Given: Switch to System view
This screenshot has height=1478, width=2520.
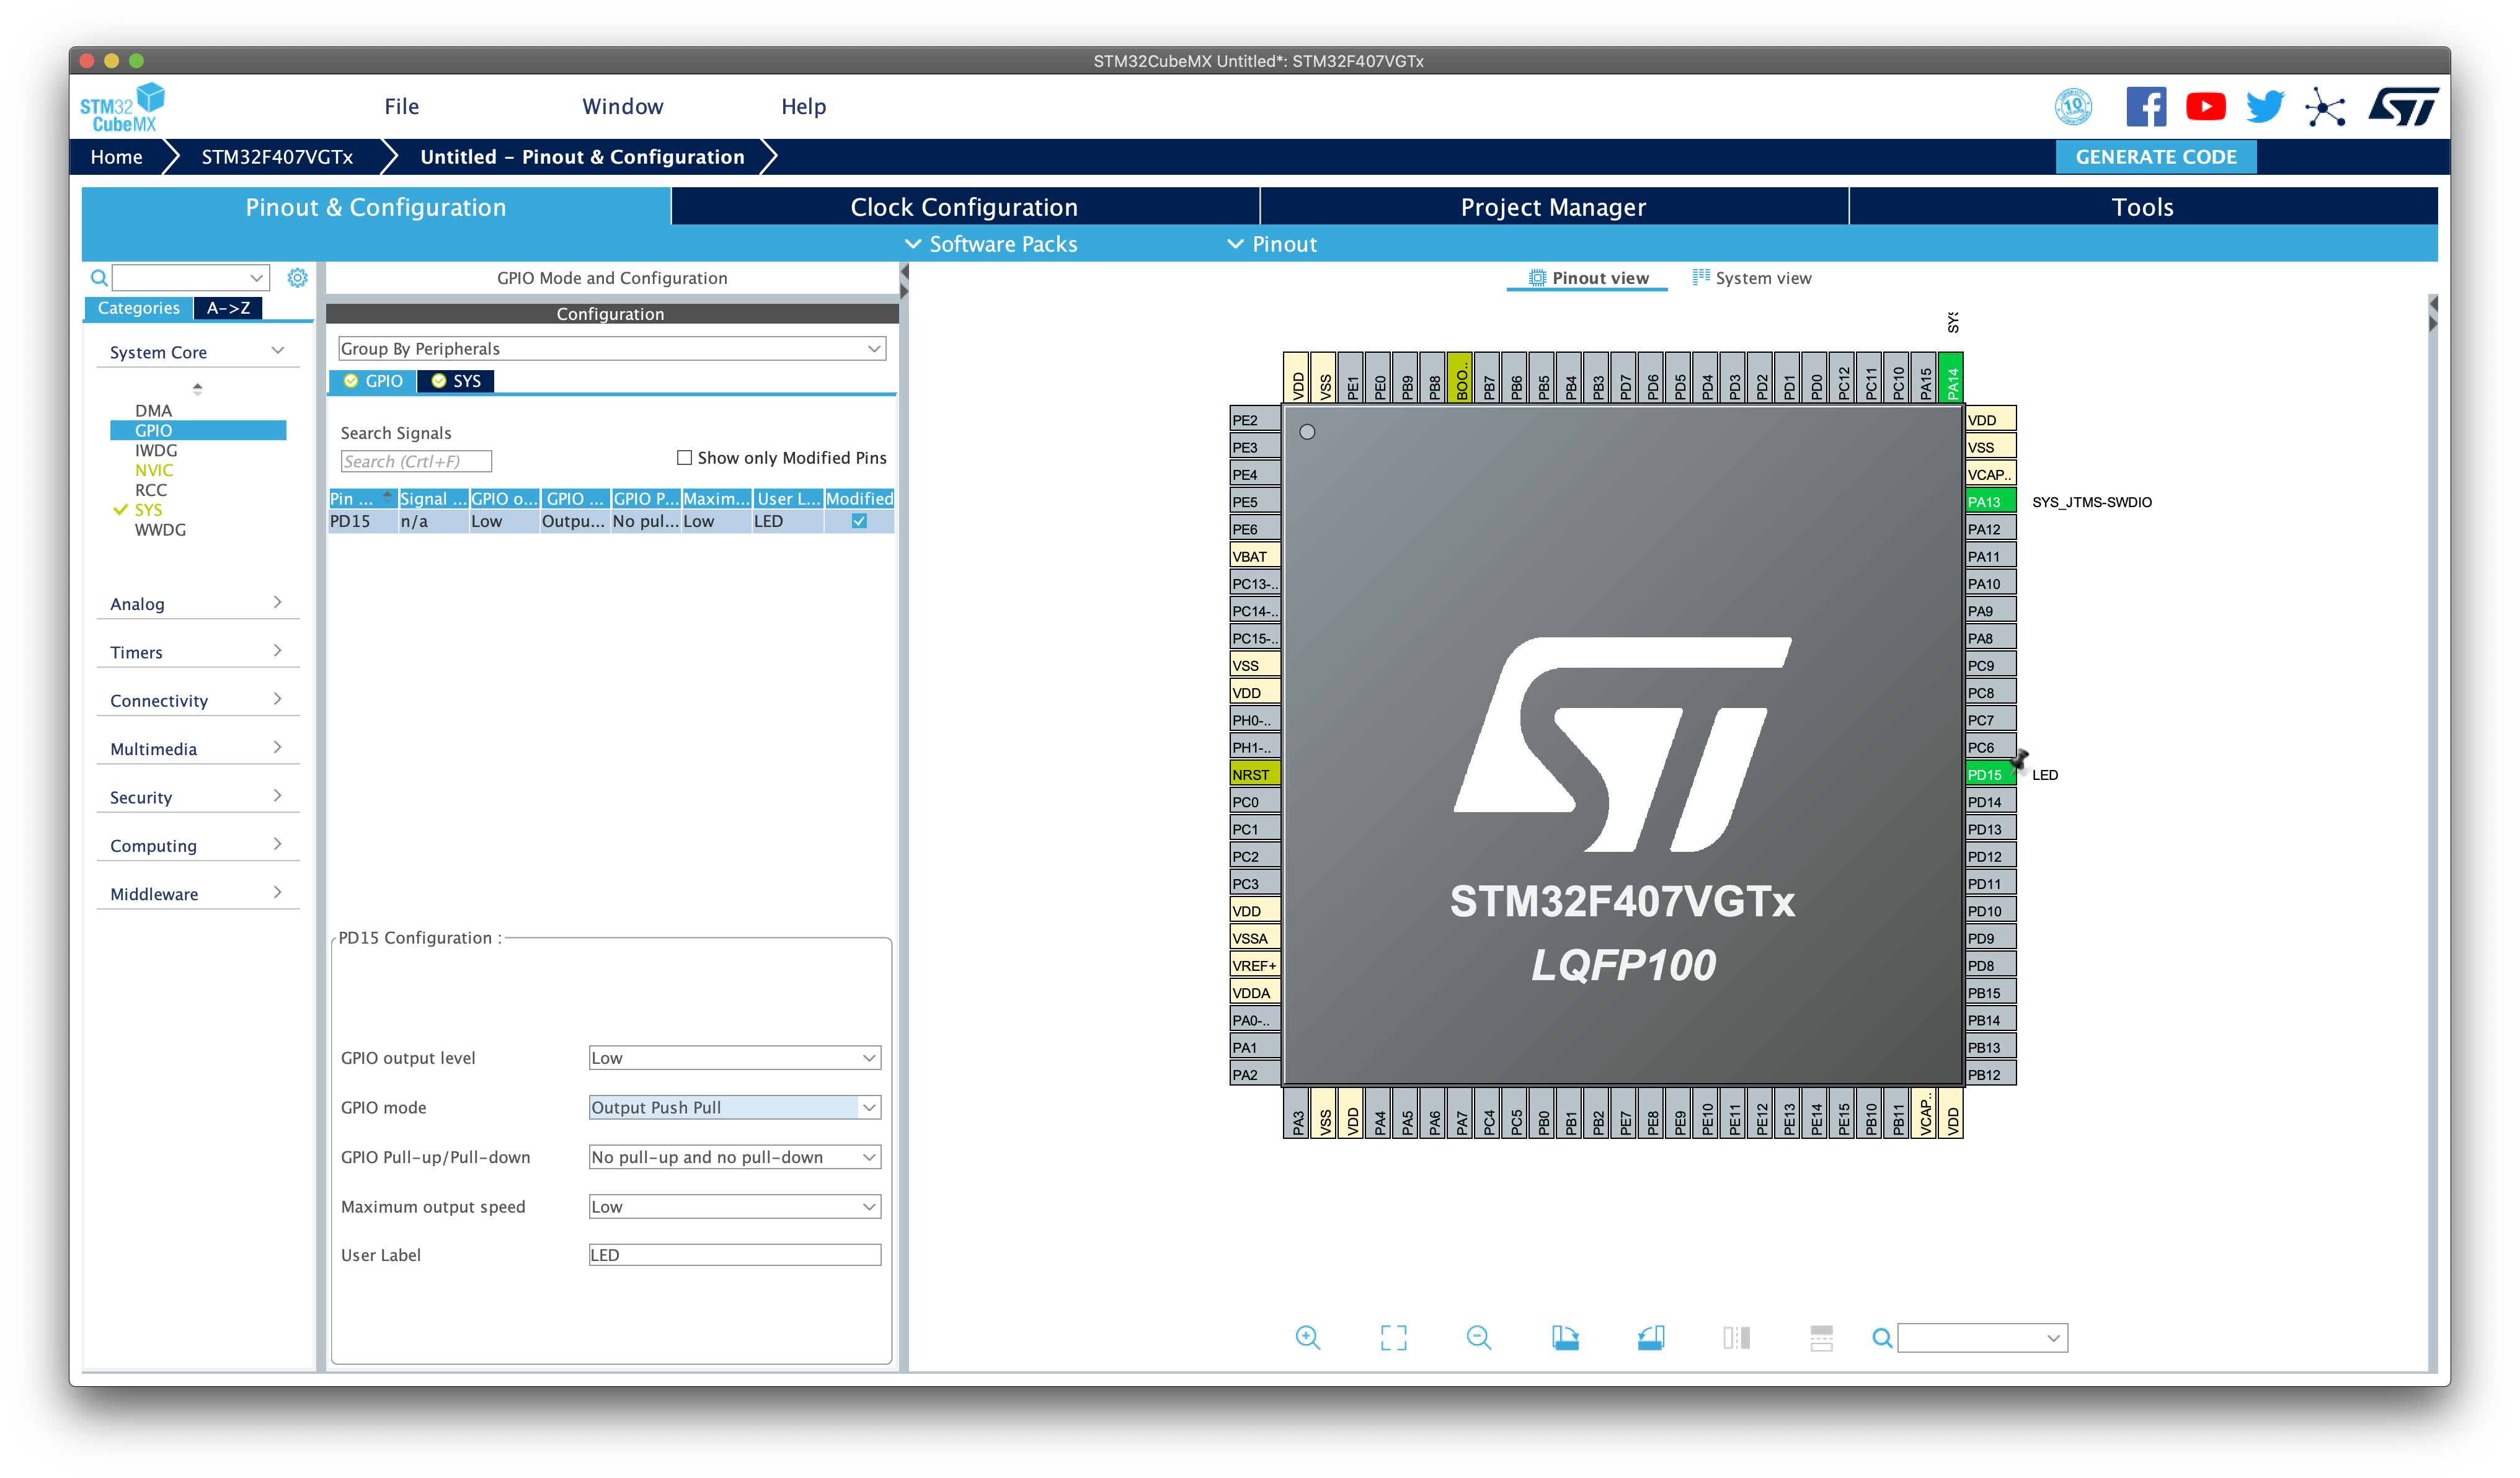Looking at the screenshot, I should (1751, 278).
